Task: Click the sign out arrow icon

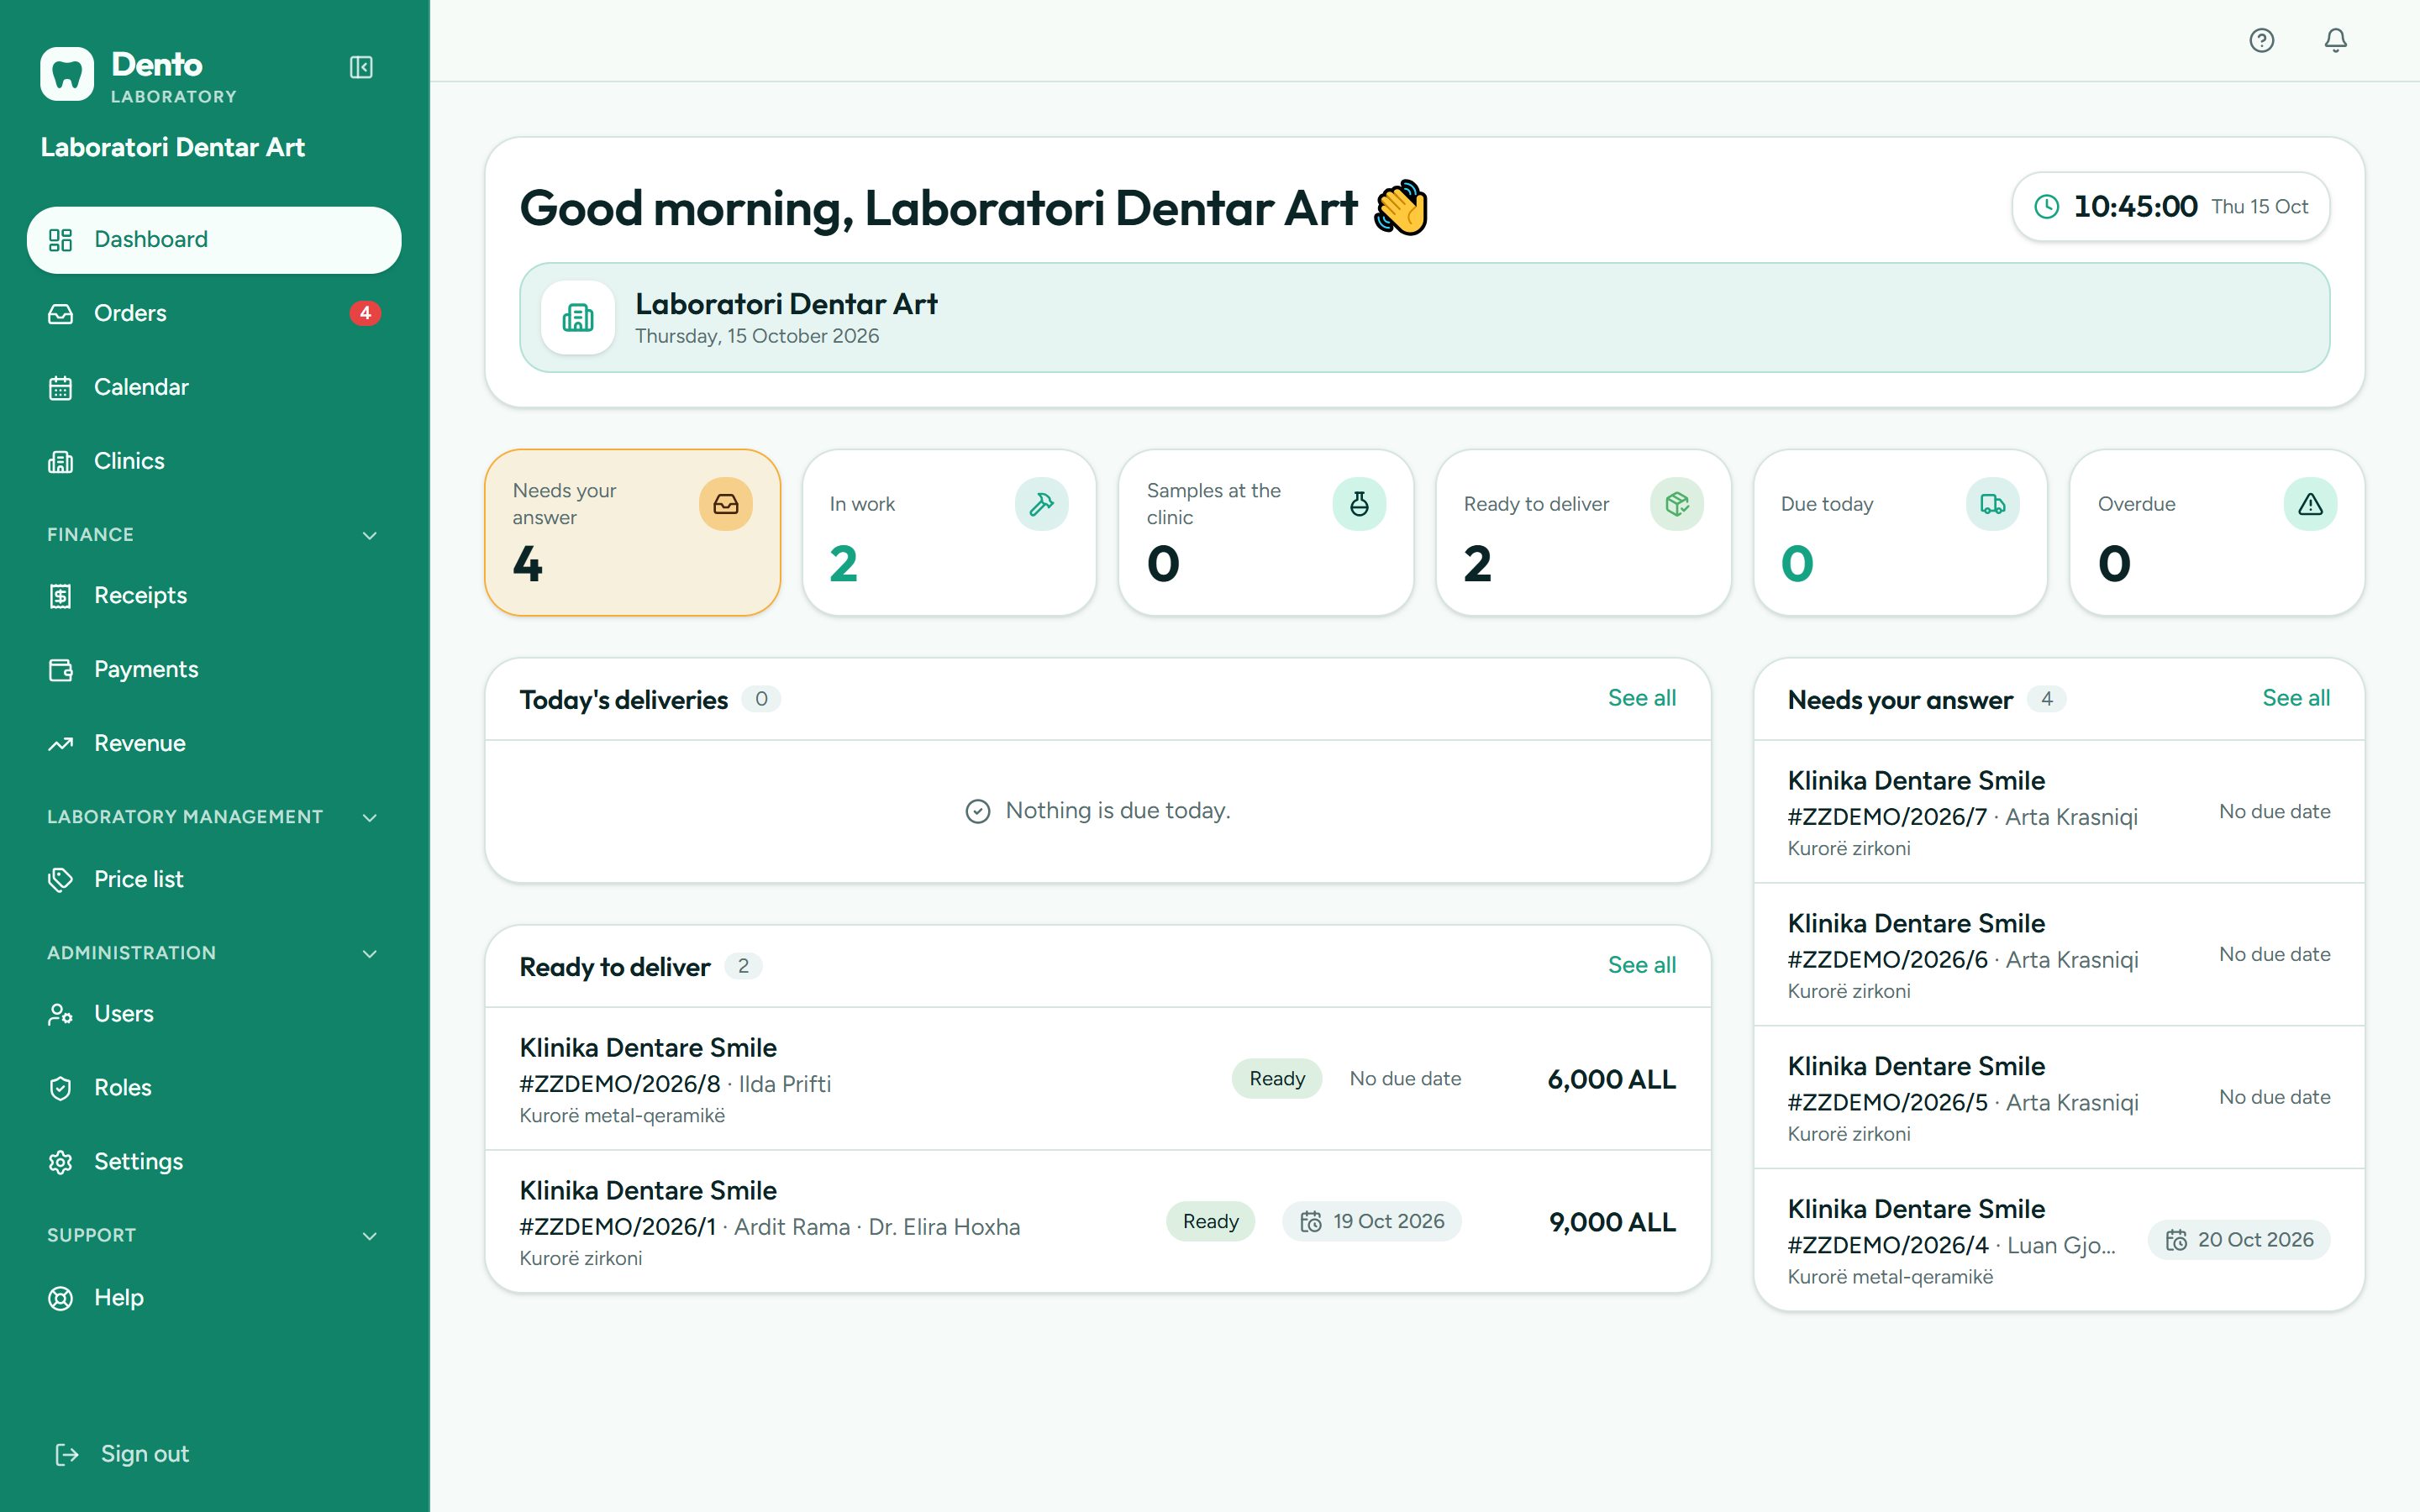Action: click(67, 1454)
